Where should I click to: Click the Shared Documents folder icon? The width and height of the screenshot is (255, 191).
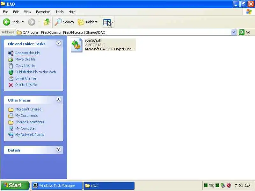point(11,122)
